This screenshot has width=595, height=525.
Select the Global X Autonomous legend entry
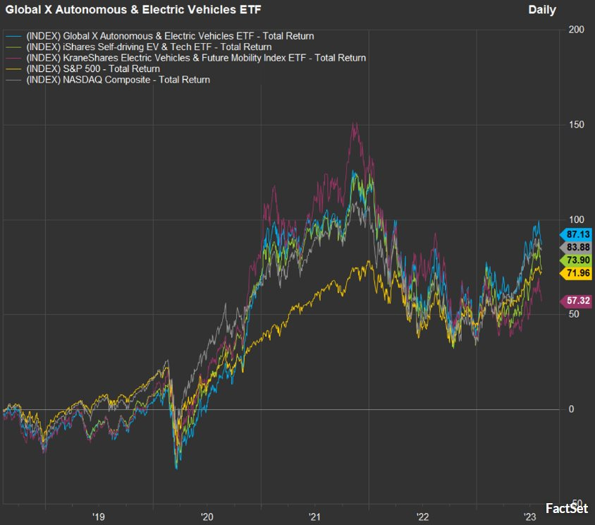169,35
